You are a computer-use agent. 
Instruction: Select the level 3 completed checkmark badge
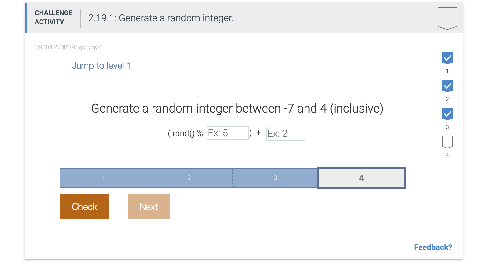pos(447,114)
